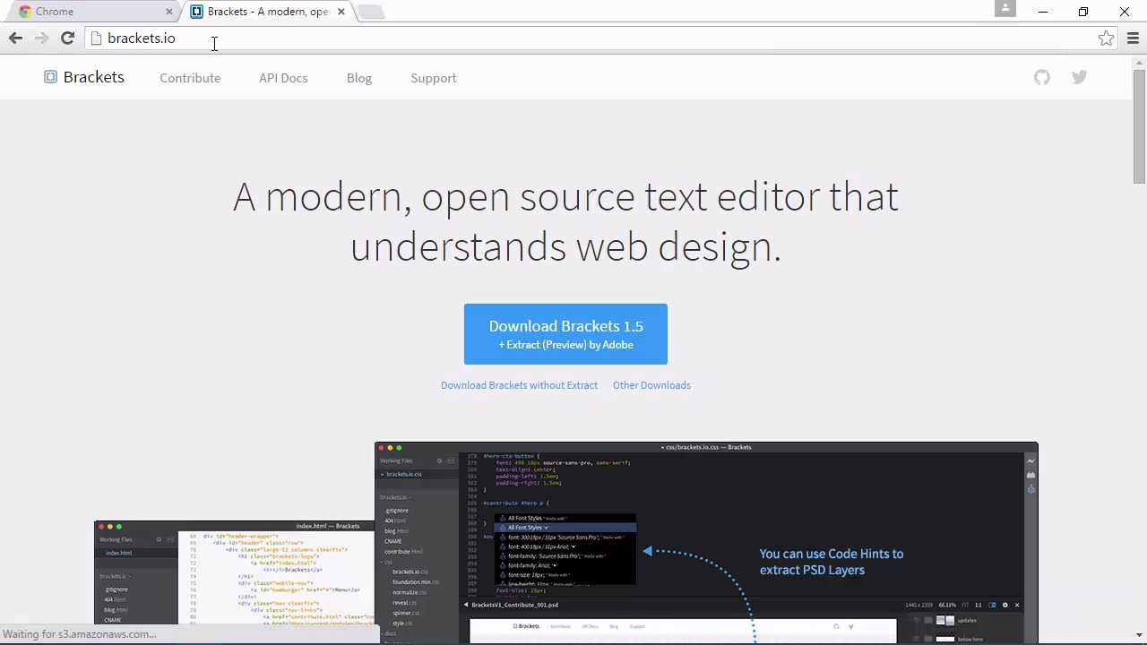The height and width of the screenshot is (645, 1147).
Task: Click Download Brackets without Extract link
Action: [x=519, y=385]
